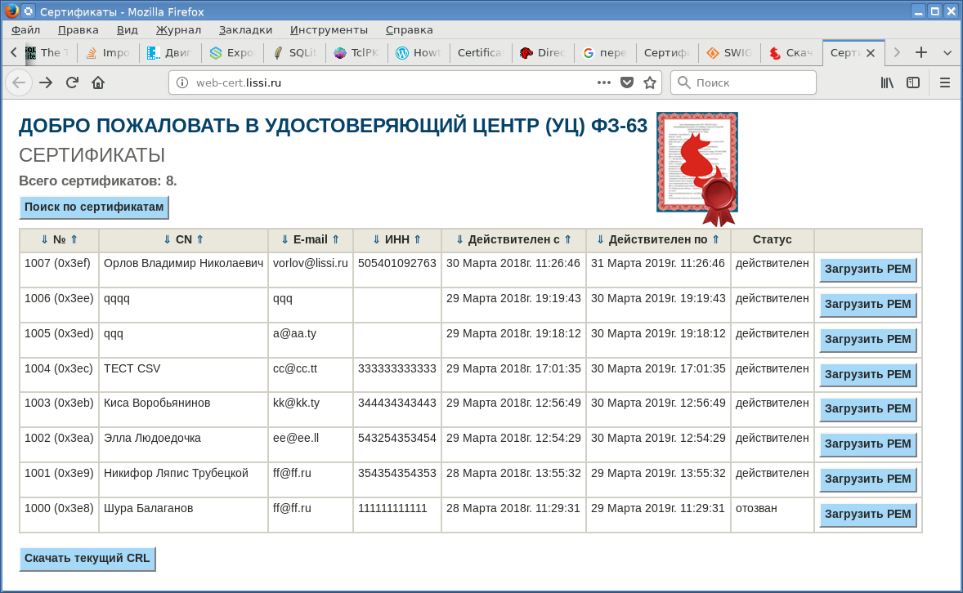This screenshot has width=963, height=593.
Task: Click the certificate seal logo image
Action: point(697,167)
